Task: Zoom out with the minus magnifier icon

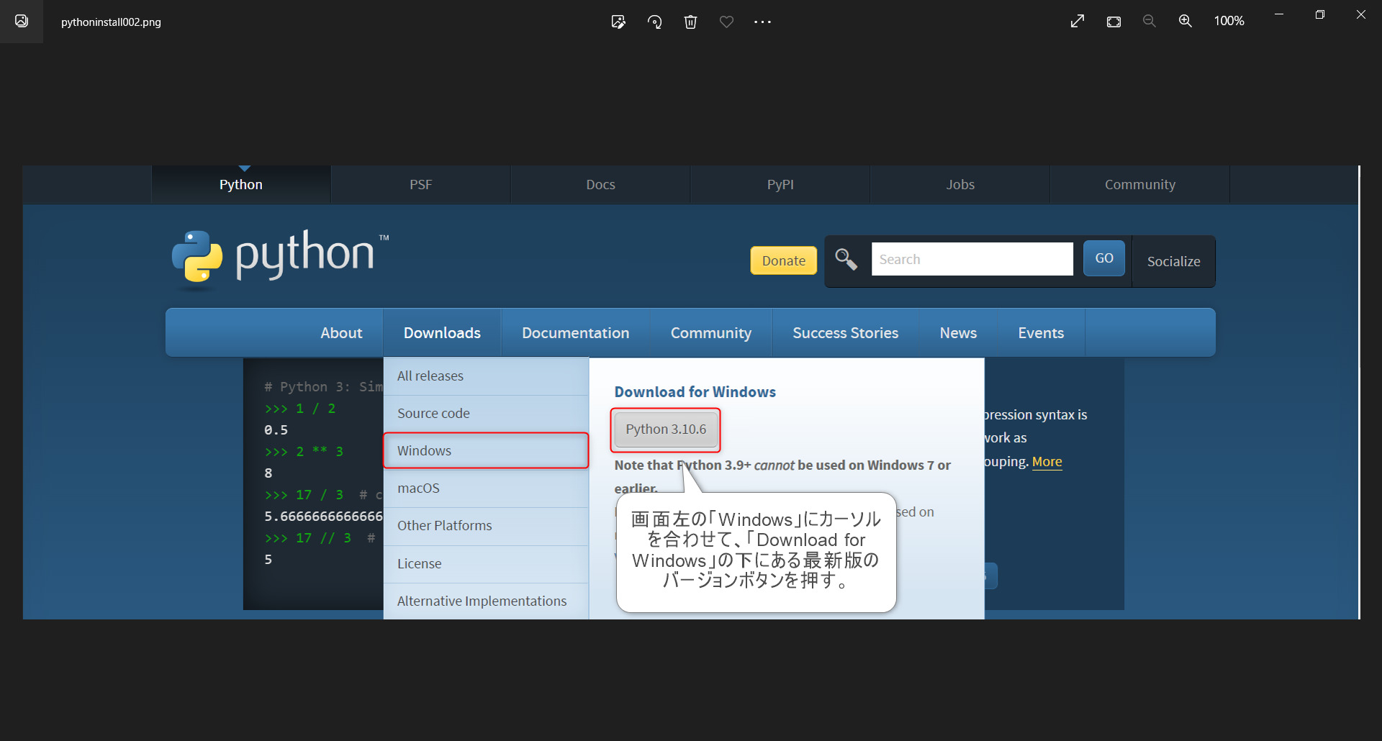Action: (1150, 22)
